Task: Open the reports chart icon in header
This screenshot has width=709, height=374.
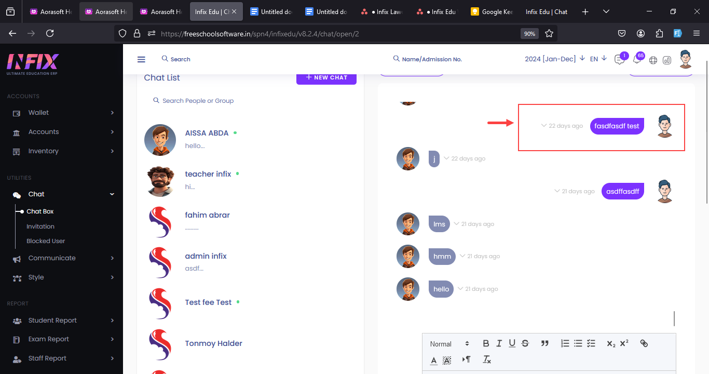Action: coord(667,60)
